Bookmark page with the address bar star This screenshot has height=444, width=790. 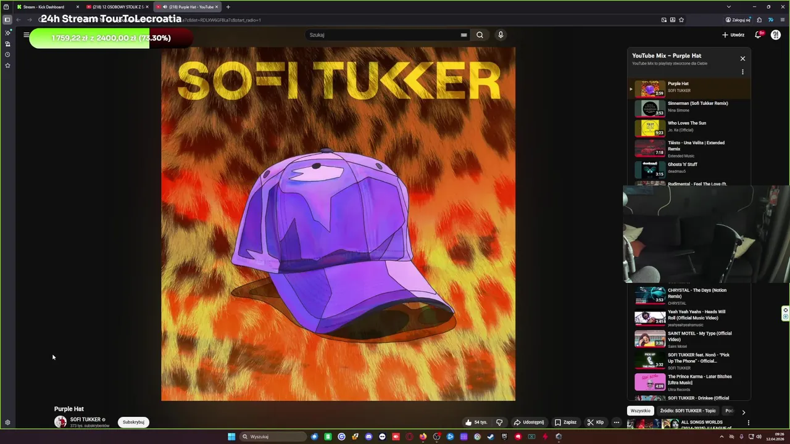(x=681, y=20)
